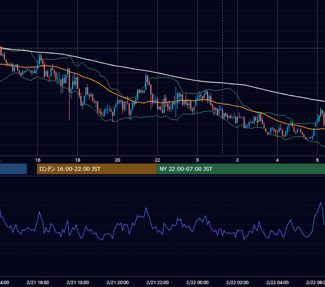This screenshot has height=287, width=325.
Task: Click the 2/21 20:00 date label
Action: pyautogui.click(x=118, y=282)
